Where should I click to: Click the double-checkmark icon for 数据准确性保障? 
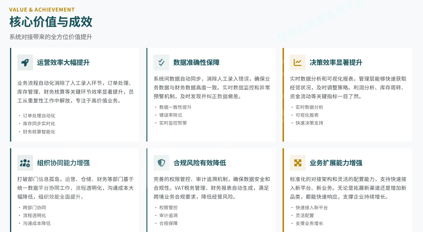[161, 62]
